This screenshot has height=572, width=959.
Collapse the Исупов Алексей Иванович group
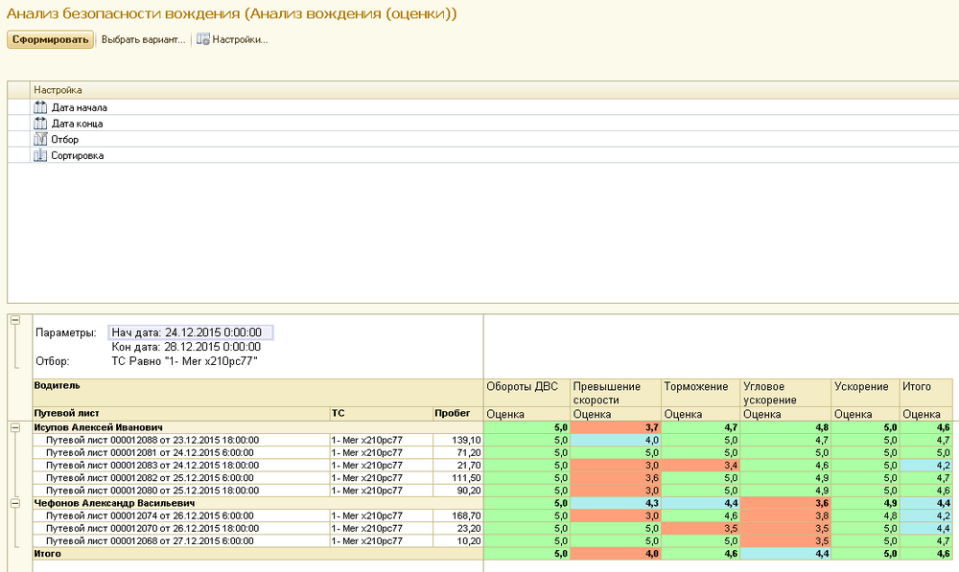(x=15, y=427)
